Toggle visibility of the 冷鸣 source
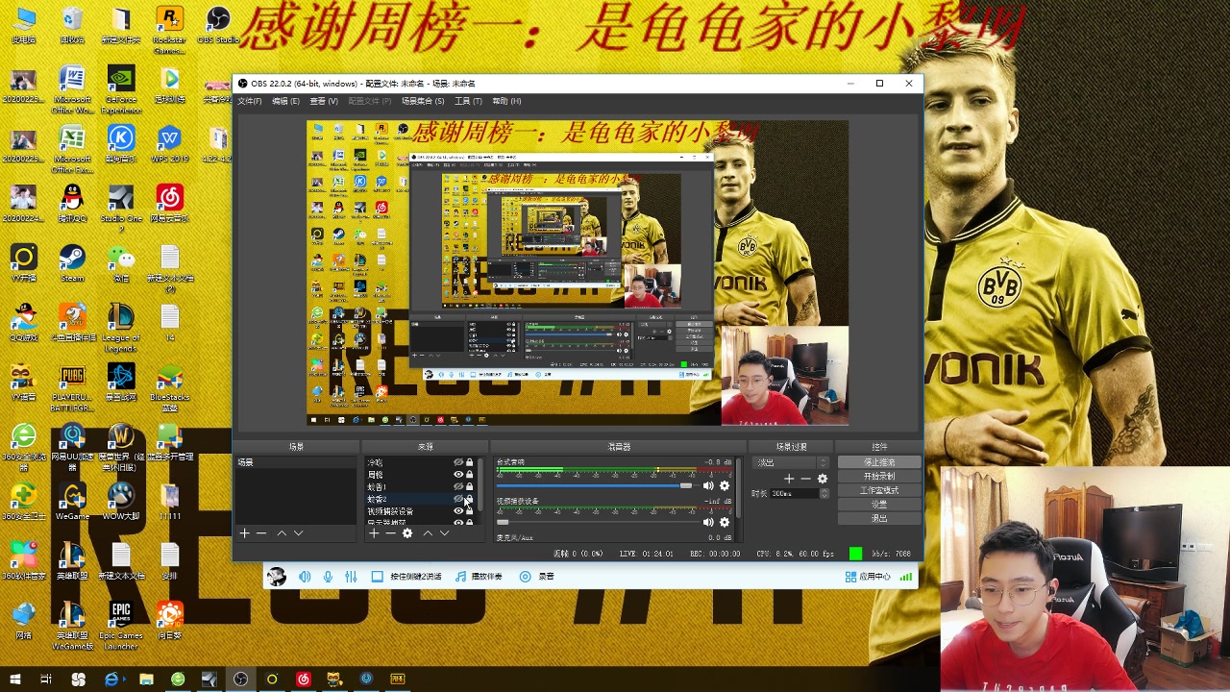Image resolution: width=1230 pixels, height=692 pixels. pyautogui.click(x=458, y=463)
